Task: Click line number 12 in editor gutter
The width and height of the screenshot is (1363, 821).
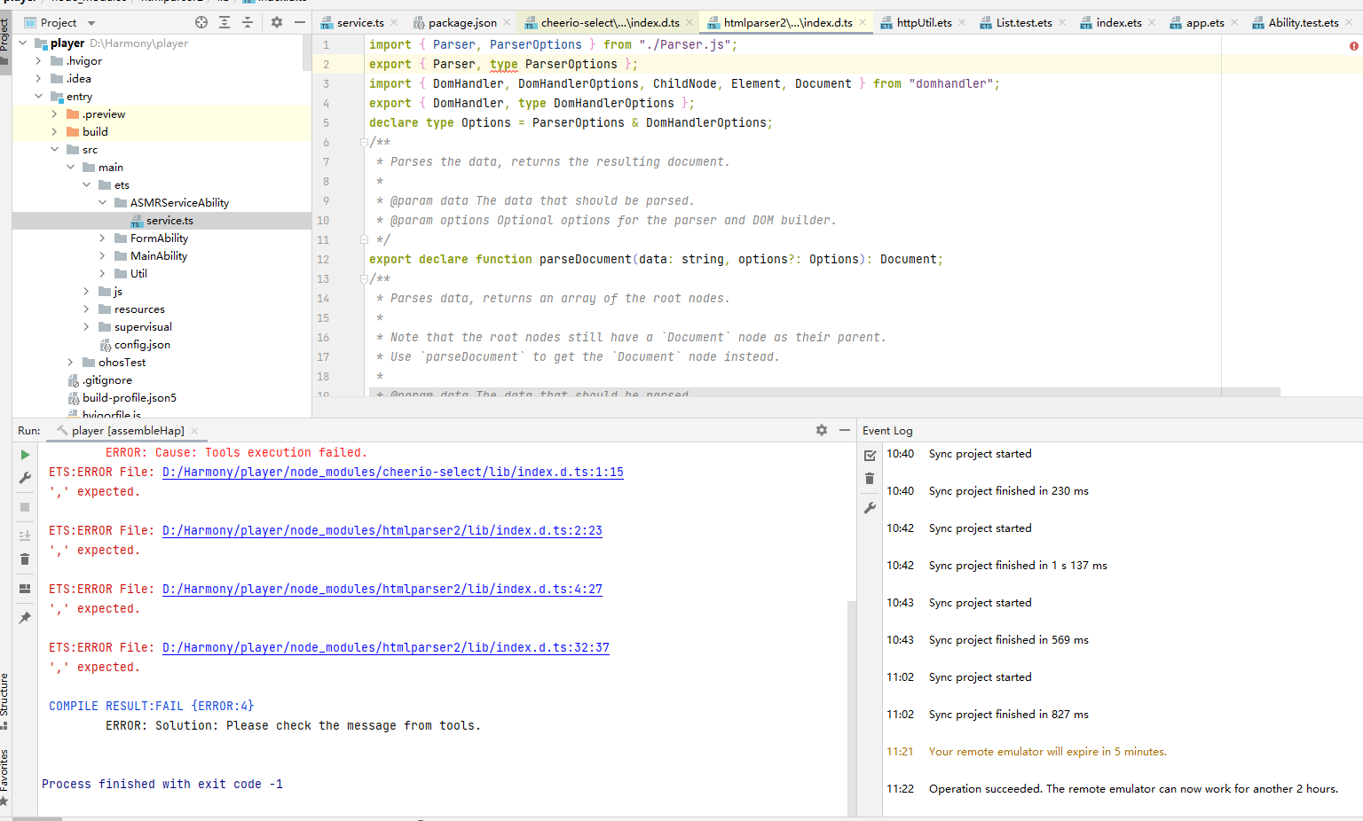Action: (x=323, y=260)
